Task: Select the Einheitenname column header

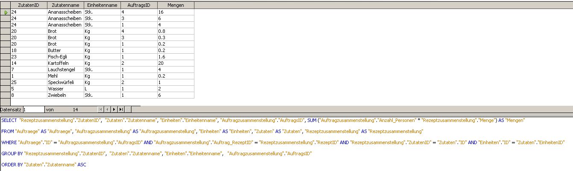Action: 101,5
